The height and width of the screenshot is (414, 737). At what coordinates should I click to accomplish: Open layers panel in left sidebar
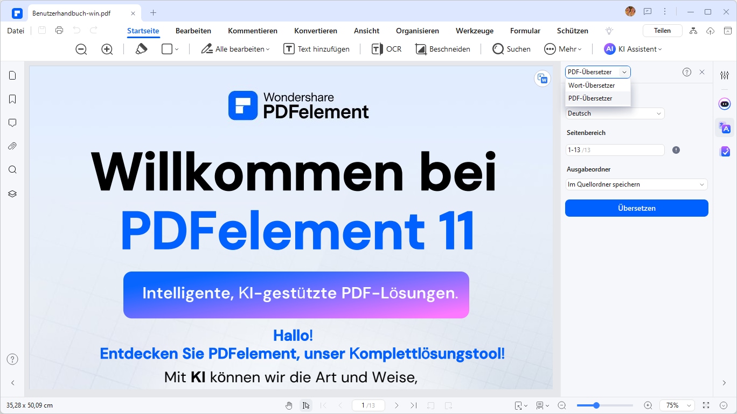point(12,194)
